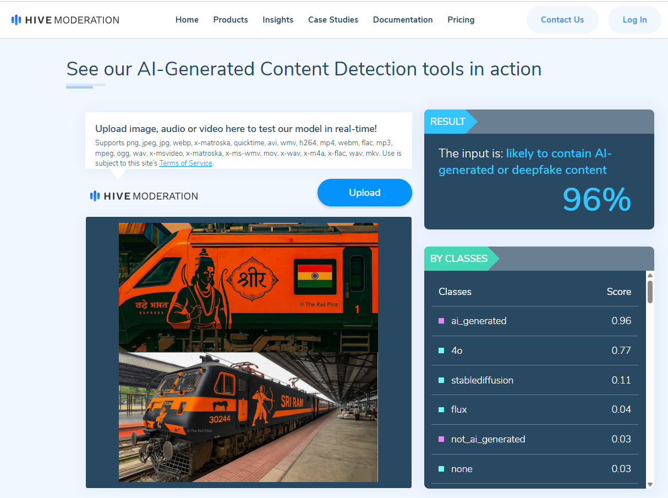The height and width of the screenshot is (498, 668).
Task: Click the scrollbar up arrow in classes list
Action: [650, 275]
